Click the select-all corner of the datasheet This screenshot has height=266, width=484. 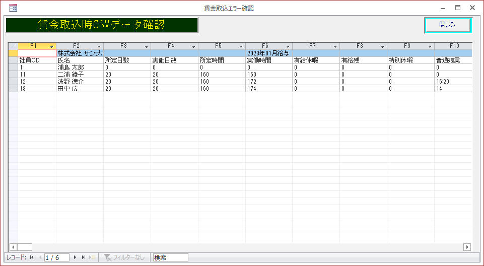13,46
